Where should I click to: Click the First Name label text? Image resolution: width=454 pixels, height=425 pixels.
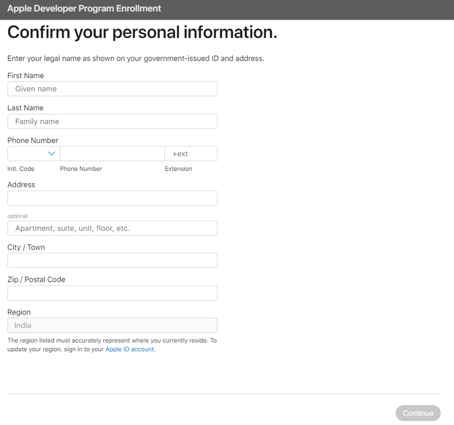coord(26,76)
